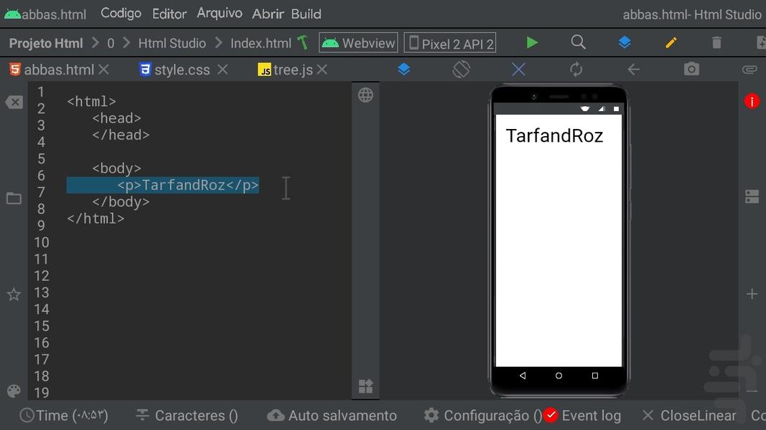Select the yellow pencil edit icon

coord(671,42)
